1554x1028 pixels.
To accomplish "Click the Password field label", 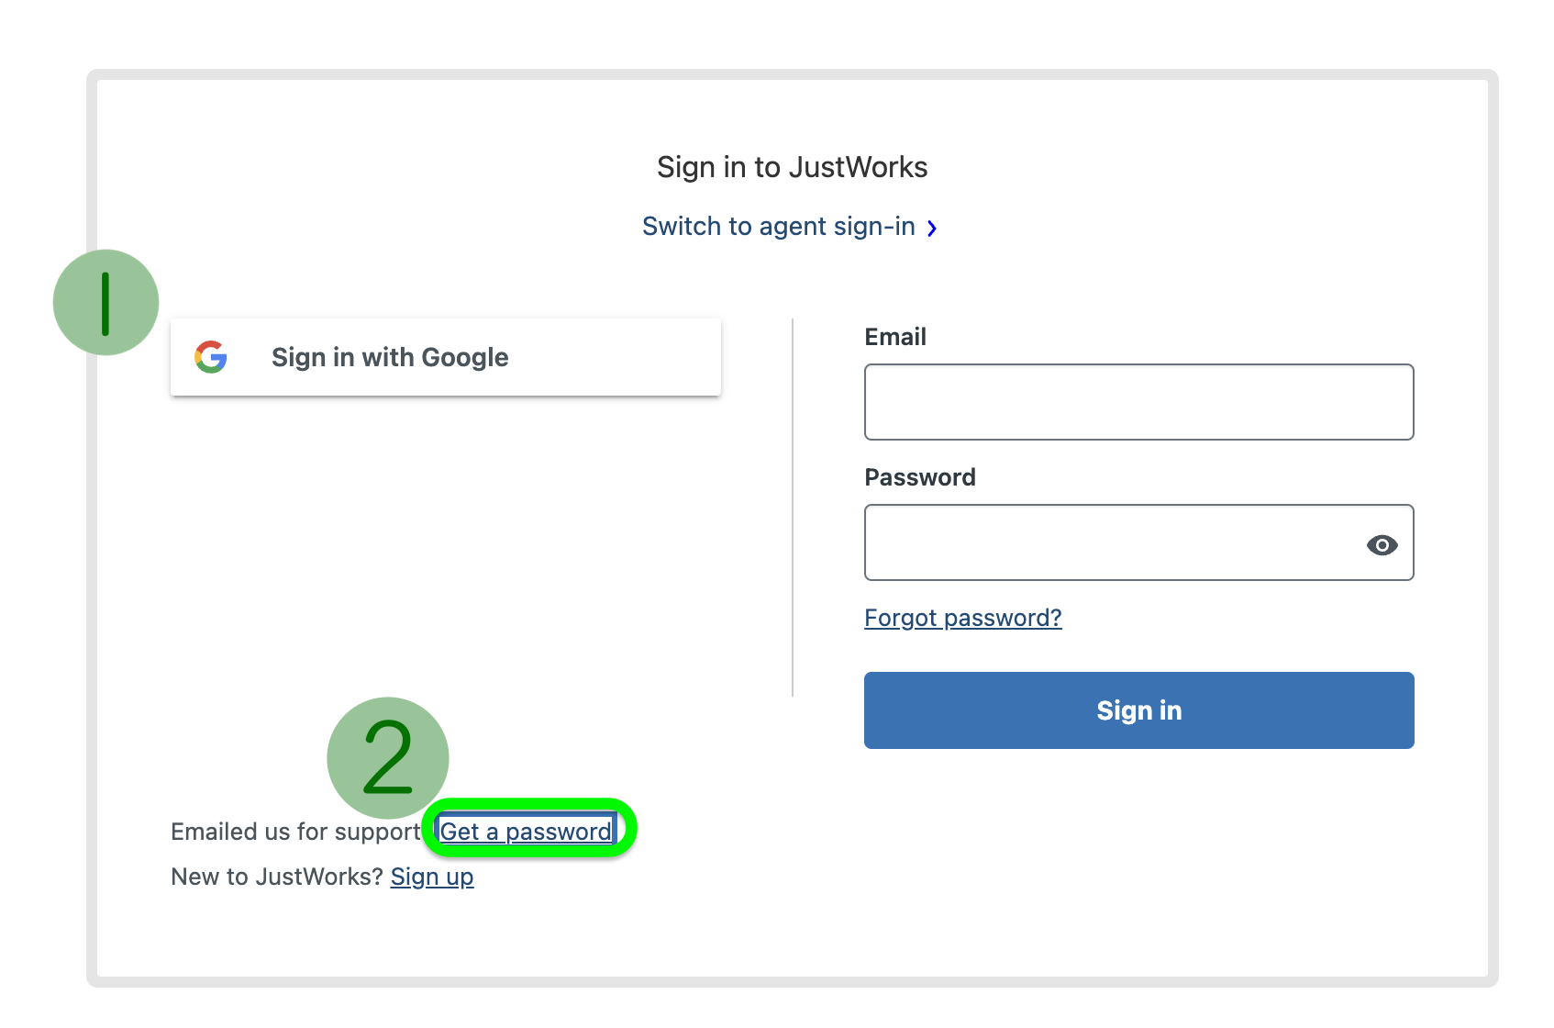I will [920, 477].
